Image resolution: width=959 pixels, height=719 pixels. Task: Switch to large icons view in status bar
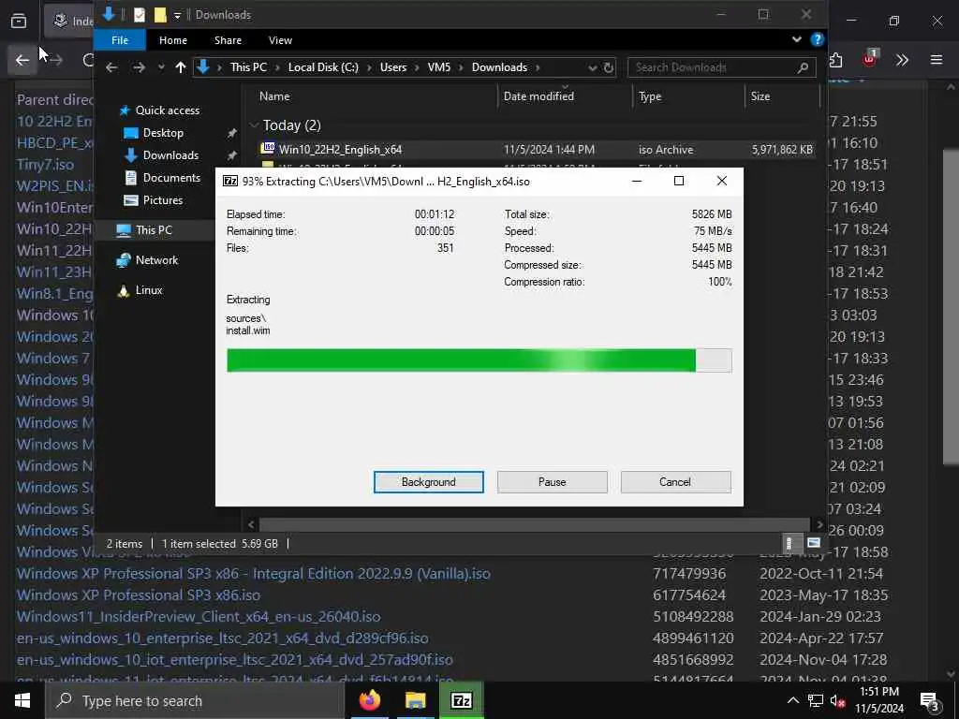pyautogui.click(x=814, y=543)
